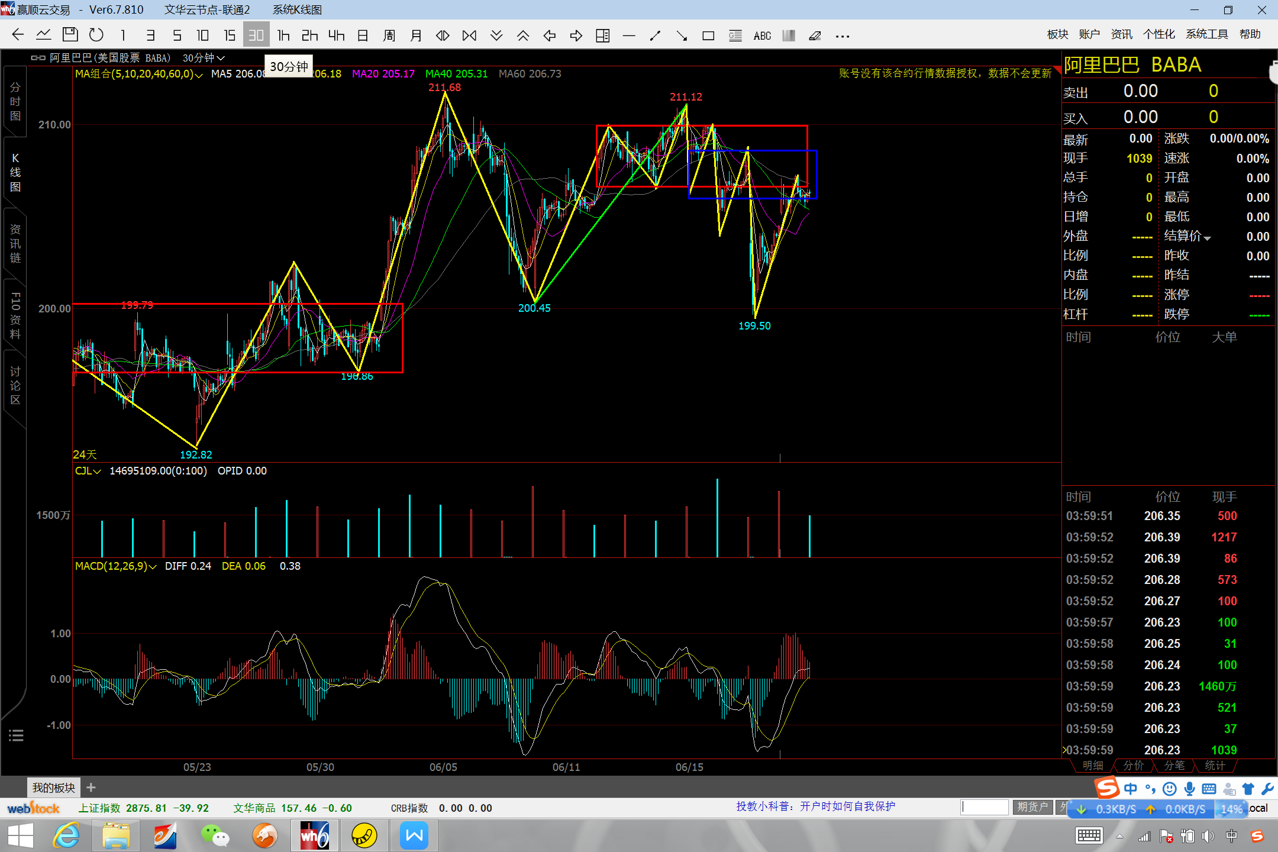This screenshot has width=1278, height=852.
Task: Open the 账户 menu
Action: click(x=1089, y=34)
